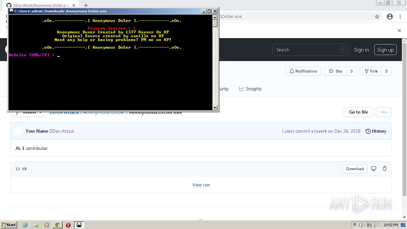The image size is (407, 229).
Task: Click scroll up arrow in console window
Action: coord(215,17)
